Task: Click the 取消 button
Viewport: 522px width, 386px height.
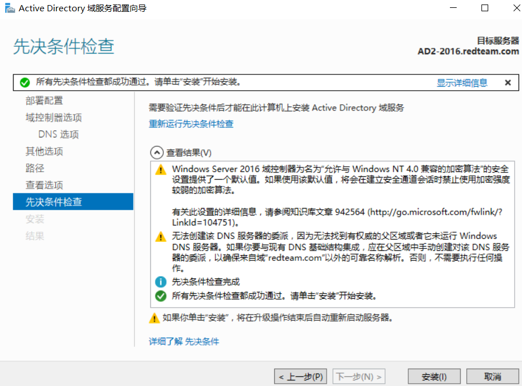Action: coord(492,376)
